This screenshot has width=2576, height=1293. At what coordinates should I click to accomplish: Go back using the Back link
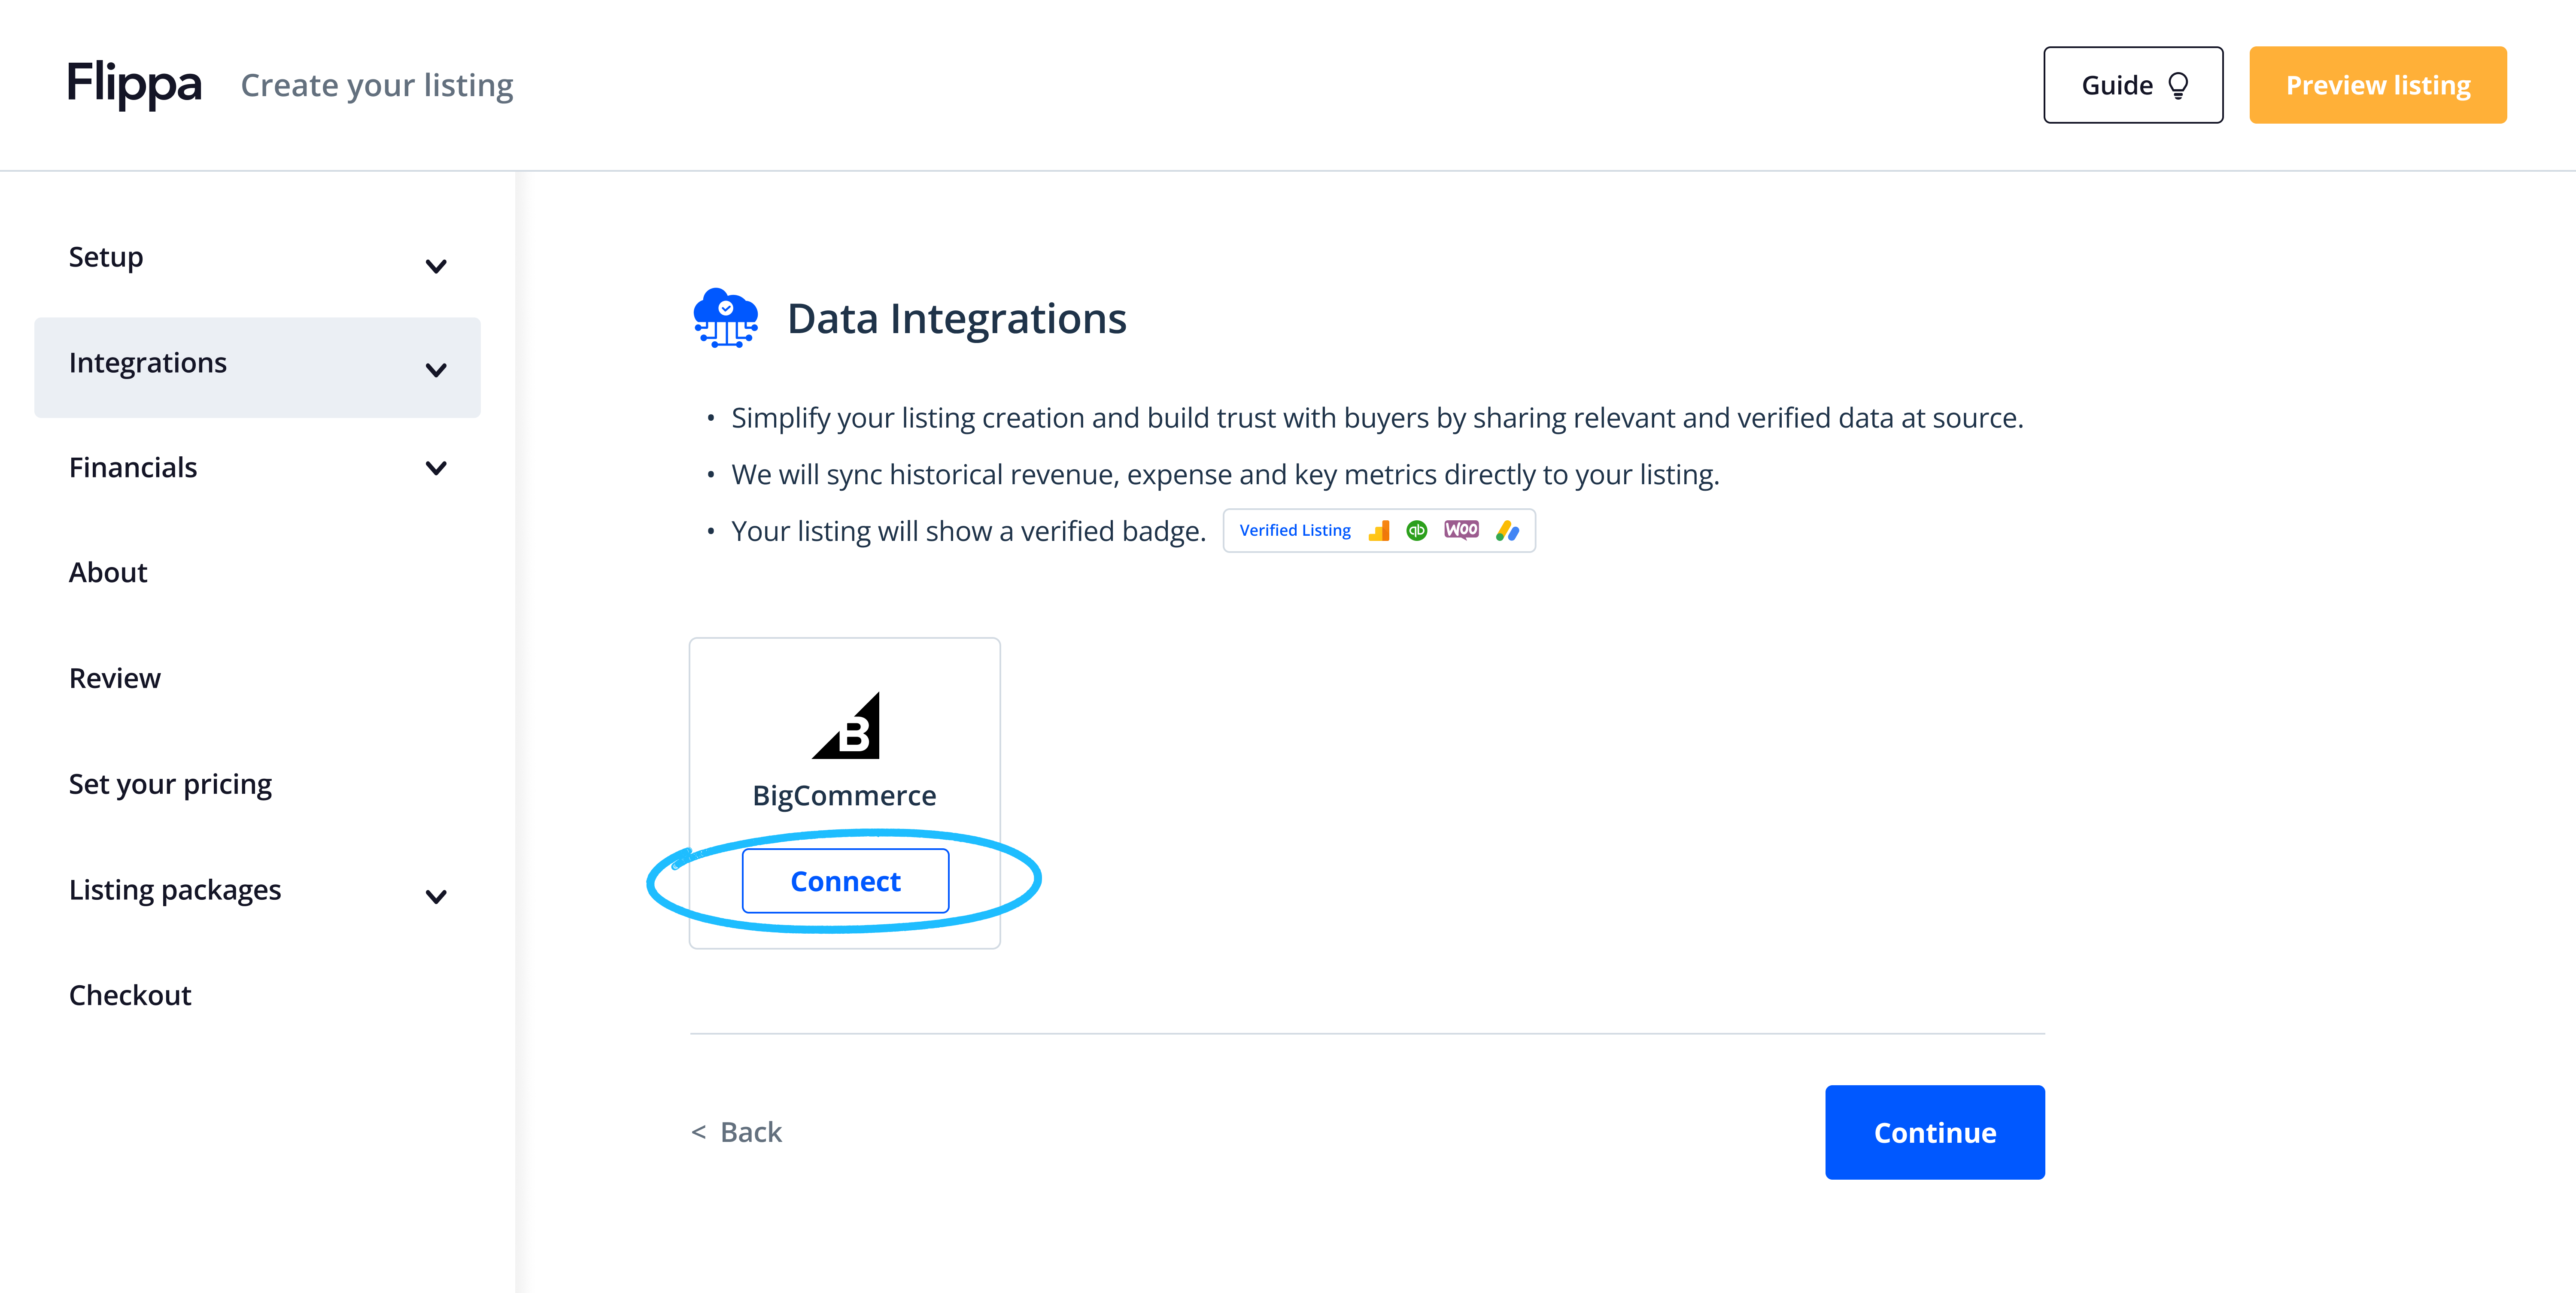point(737,1132)
